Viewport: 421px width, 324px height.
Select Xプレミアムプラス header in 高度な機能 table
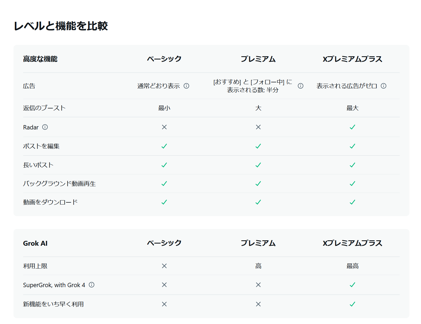point(352,59)
